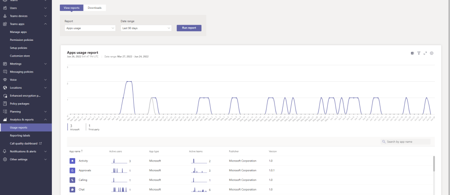This screenshot has width=450, height=195.
Task: Click the Chat app icon
Action: click(x=72, y=190)
